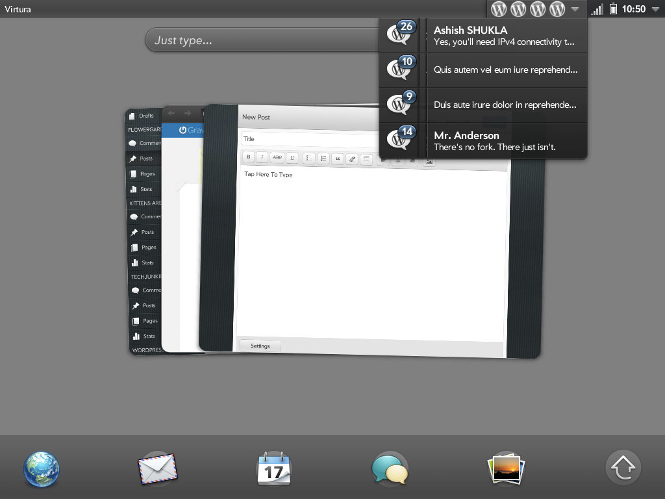
Task: Open the 'Duis aute irure dolor' notification
Action: (x=483, y=106)
